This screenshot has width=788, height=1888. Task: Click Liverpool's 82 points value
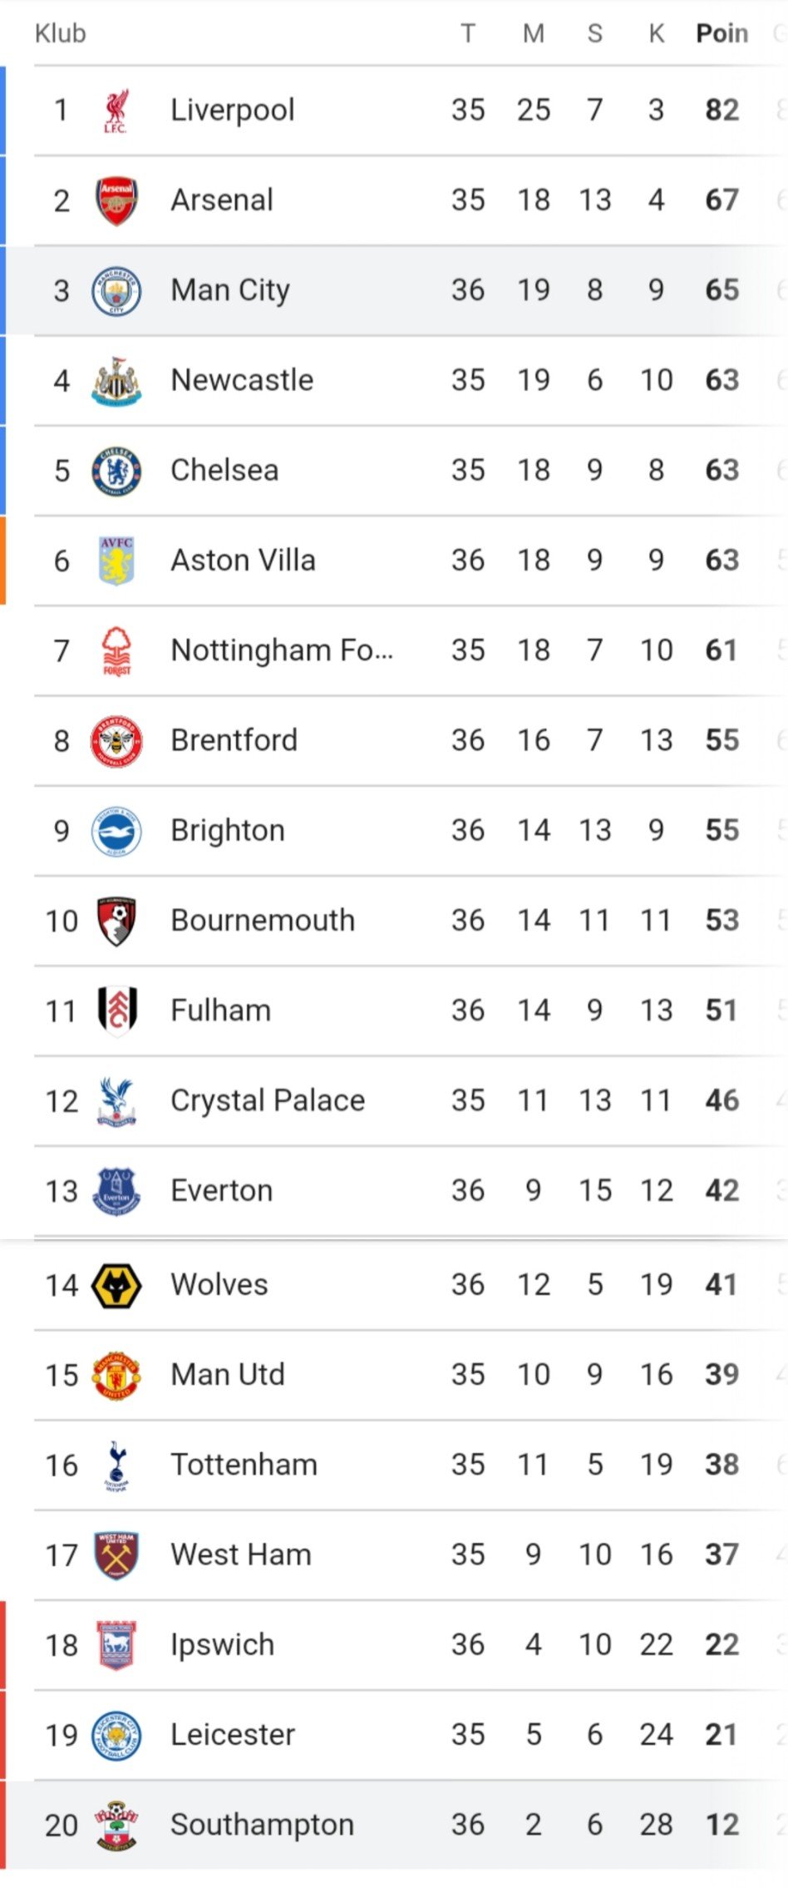click(722, 110)
